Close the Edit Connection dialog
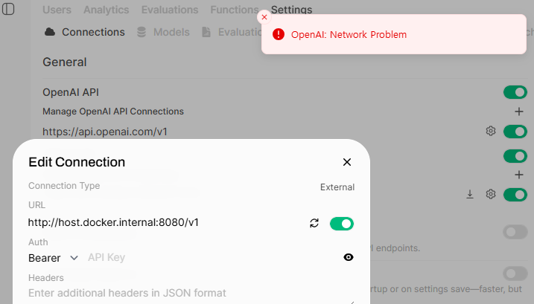The image size is (534, 304). pyautogui.click(x=347, y=162)
